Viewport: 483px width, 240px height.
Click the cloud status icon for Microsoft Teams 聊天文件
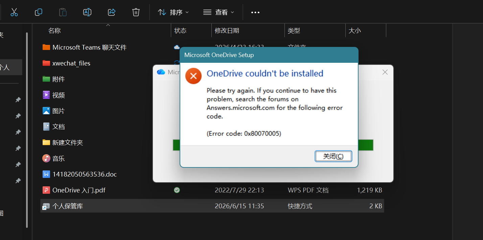(x=177, y=47)
